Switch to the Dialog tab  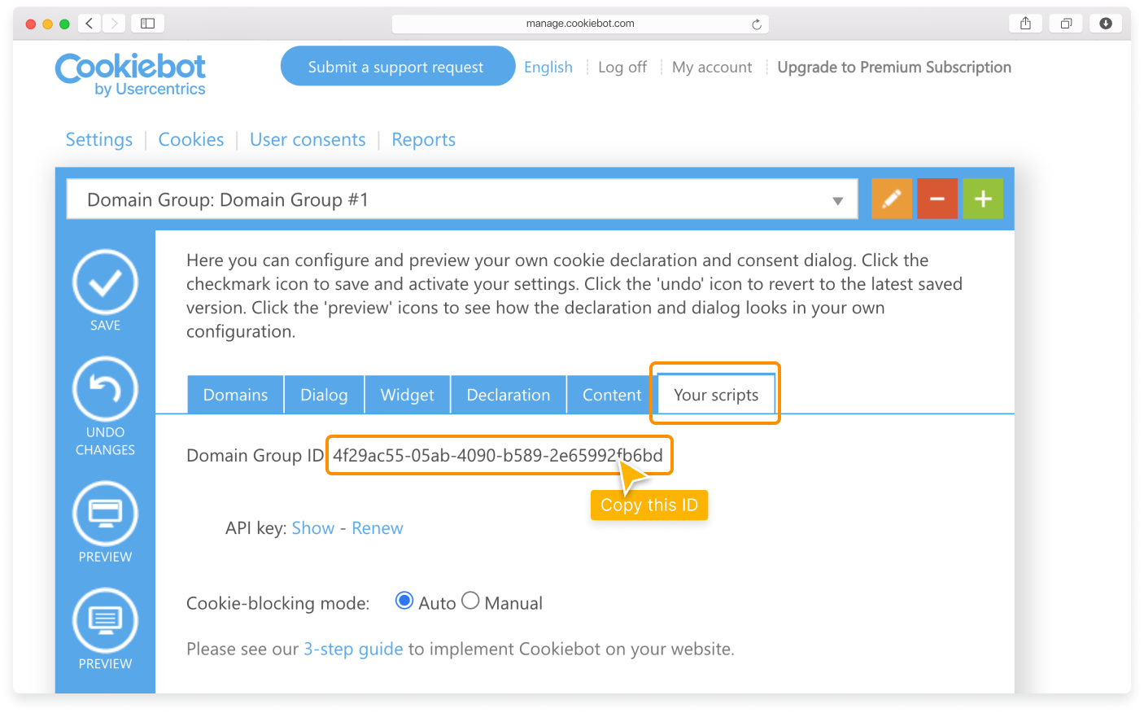pyautogui.click(x=324, y=395)
